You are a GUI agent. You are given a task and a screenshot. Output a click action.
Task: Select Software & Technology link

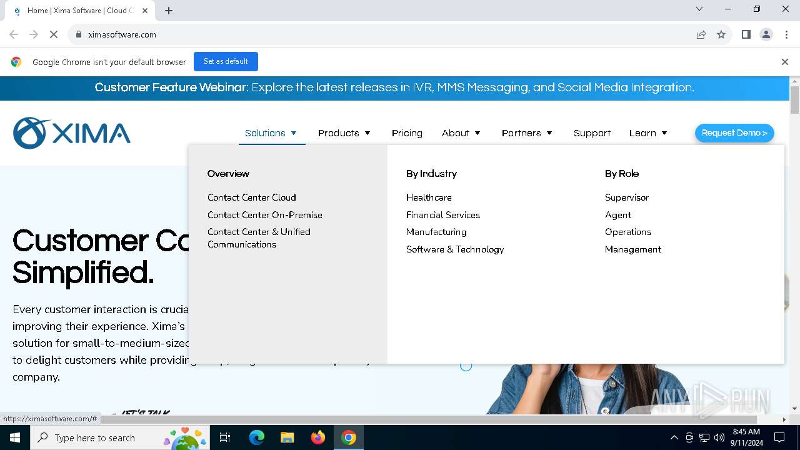pyautogui.click(x=455, y=249)
